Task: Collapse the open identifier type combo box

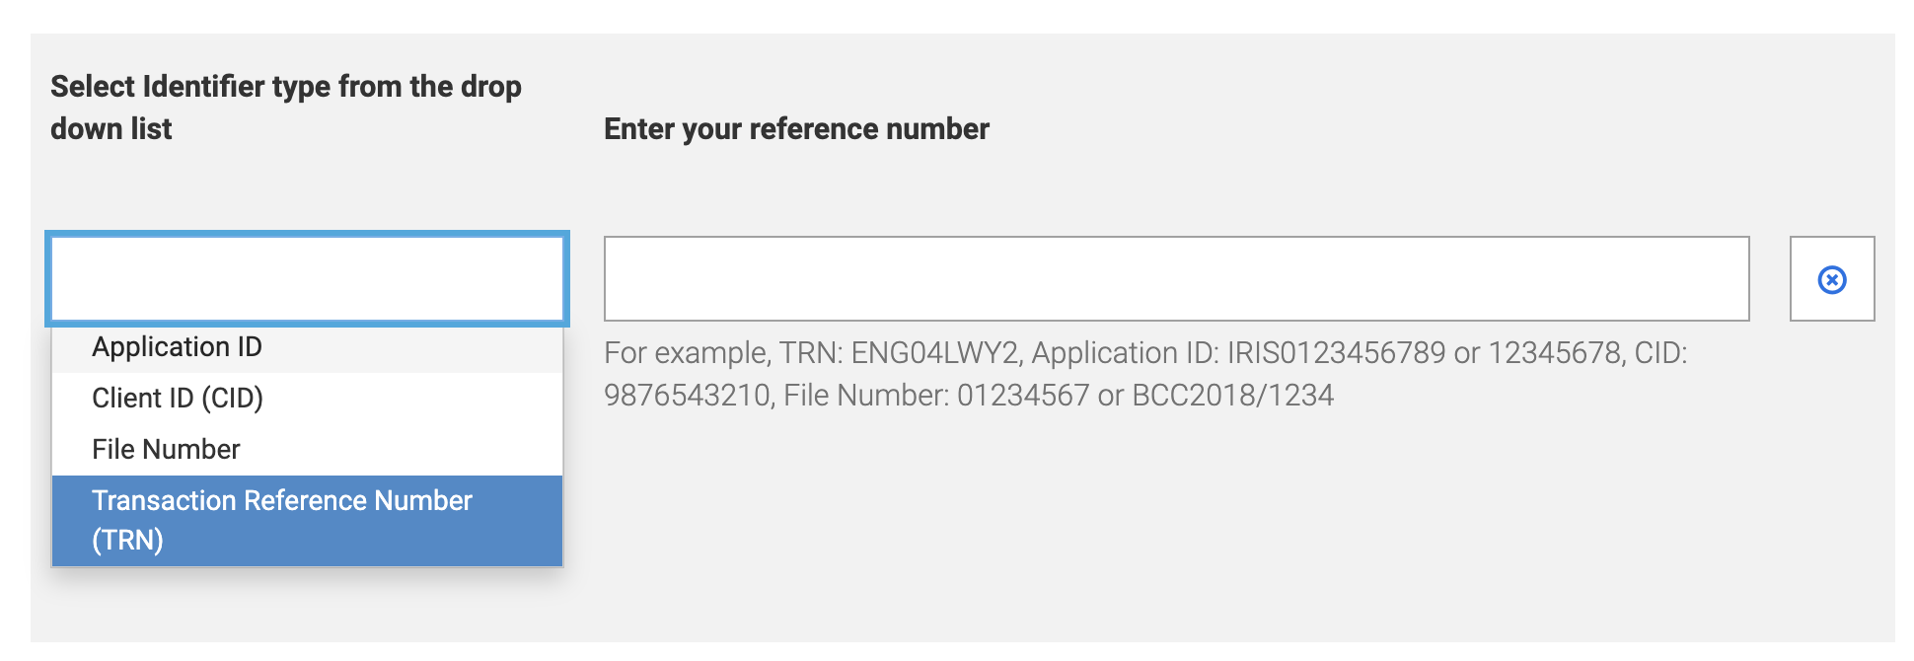Action: tap(307, 279)
